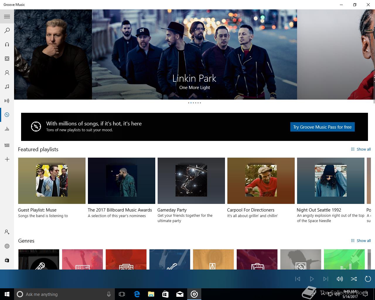Open Gameday Party playlist cover
The image size is (375, 300).
[x=191, y=181]
